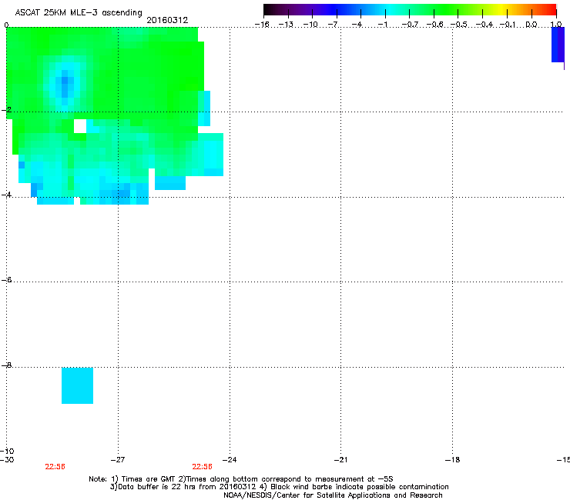Image resolution: width=570 pixels, height=500 pixels.
Task: Click the color scale bar legend
Action: [x=410, y=10]
